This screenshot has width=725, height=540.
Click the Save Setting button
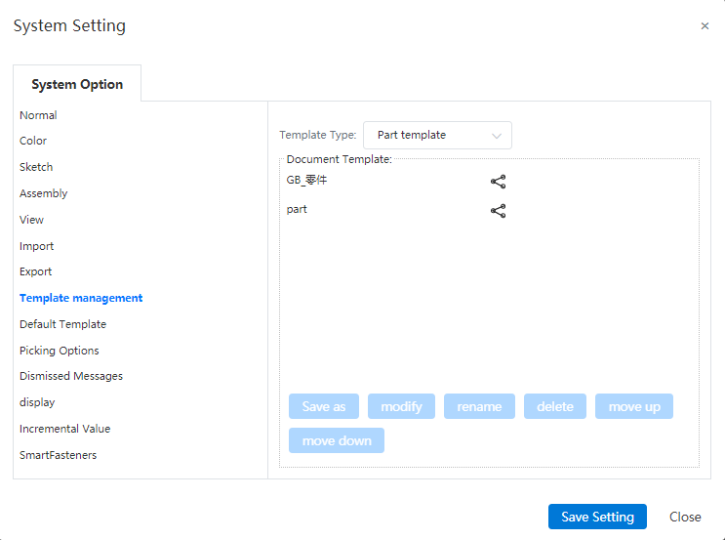pyautogui.click(x=597, y=517)
